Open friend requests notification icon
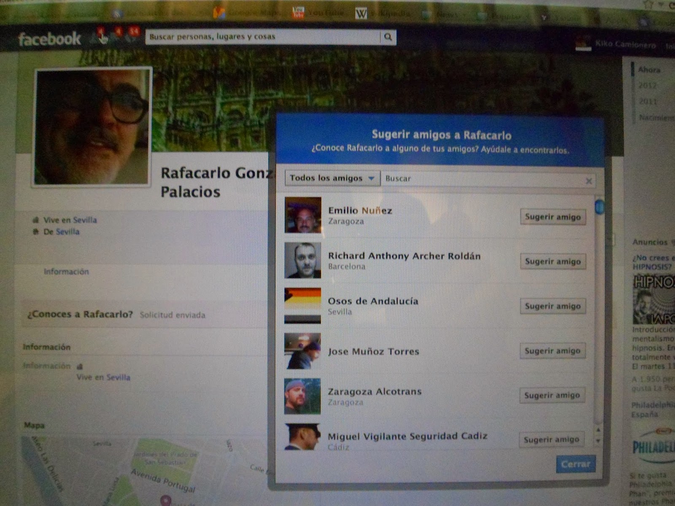 pyautogui.click(x=98, y=37)
